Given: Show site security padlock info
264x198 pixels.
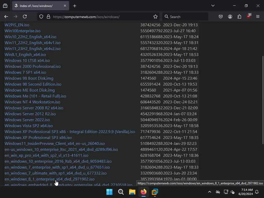Looking at the screenshot, I should 48,17.
